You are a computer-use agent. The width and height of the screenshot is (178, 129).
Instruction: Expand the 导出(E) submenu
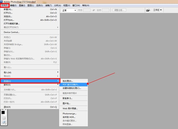(30, 76)
